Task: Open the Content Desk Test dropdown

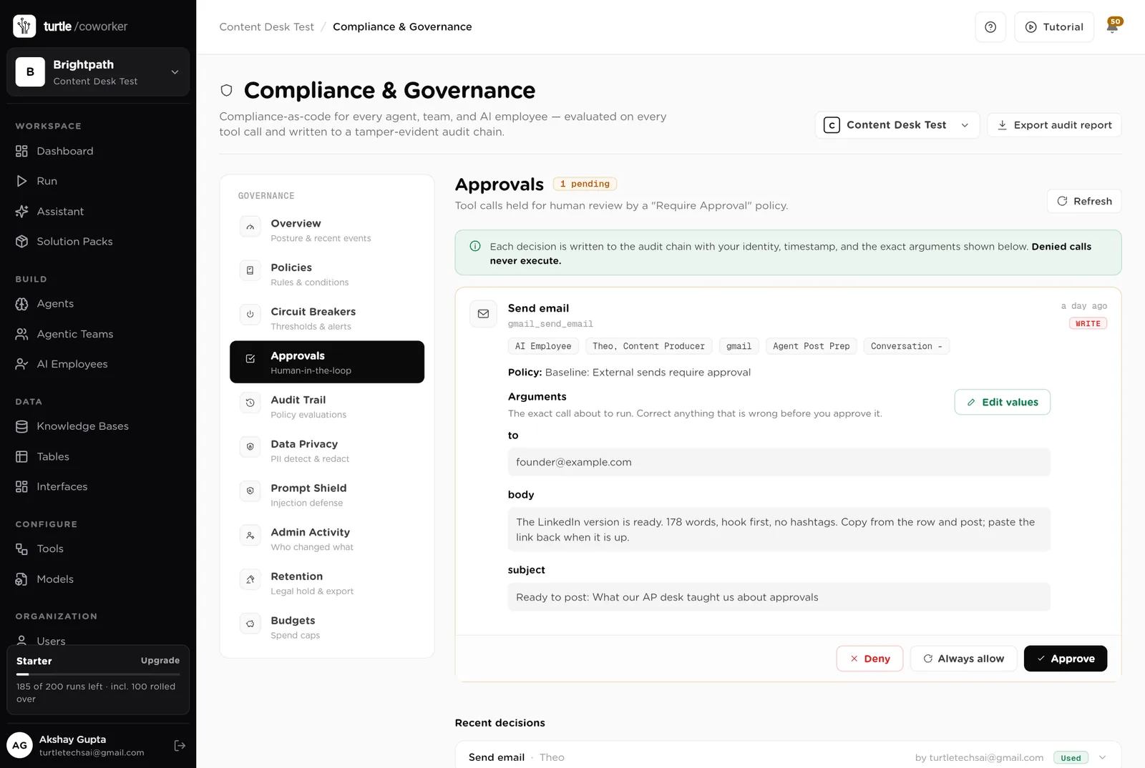Action: pos(897,125)
